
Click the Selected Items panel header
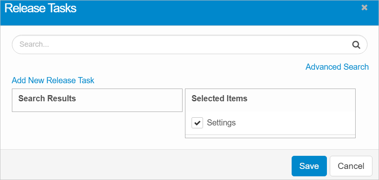pos(219,98)
